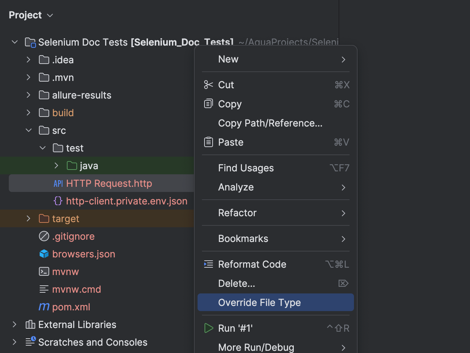Click the External Libraries library icon
The height and width of the screenshot is (353, 470).
pyautogui.click(x=30, y=324)
